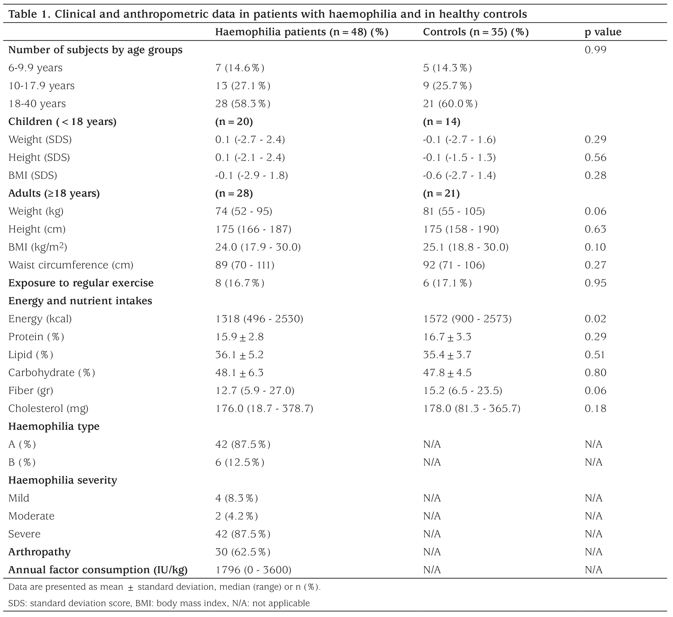Viewport: 673px width, 617px height.
Task: Select the '0.1 (-2.1 - 2.4)' height cell
Action: (x=250, y=157)
